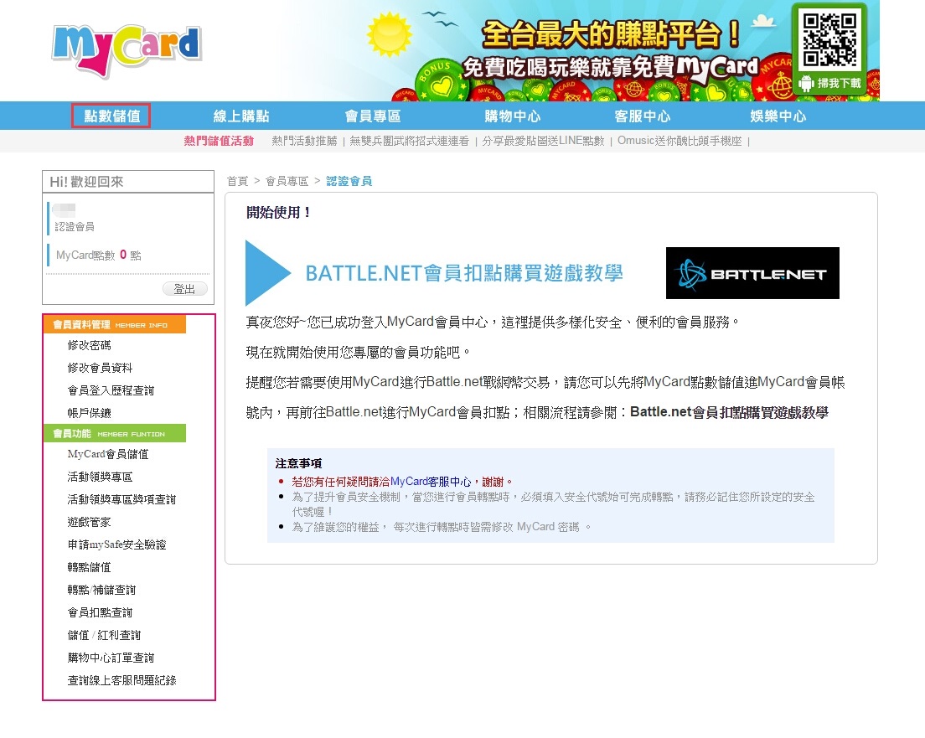Open 分享最愛貼圖送LINE點數 promotion link

543,141
